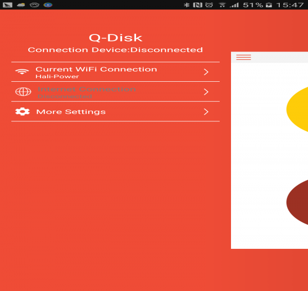Tap the Hali-Power network name
This screenshot has height=291, width=308.
pos(57,77)
